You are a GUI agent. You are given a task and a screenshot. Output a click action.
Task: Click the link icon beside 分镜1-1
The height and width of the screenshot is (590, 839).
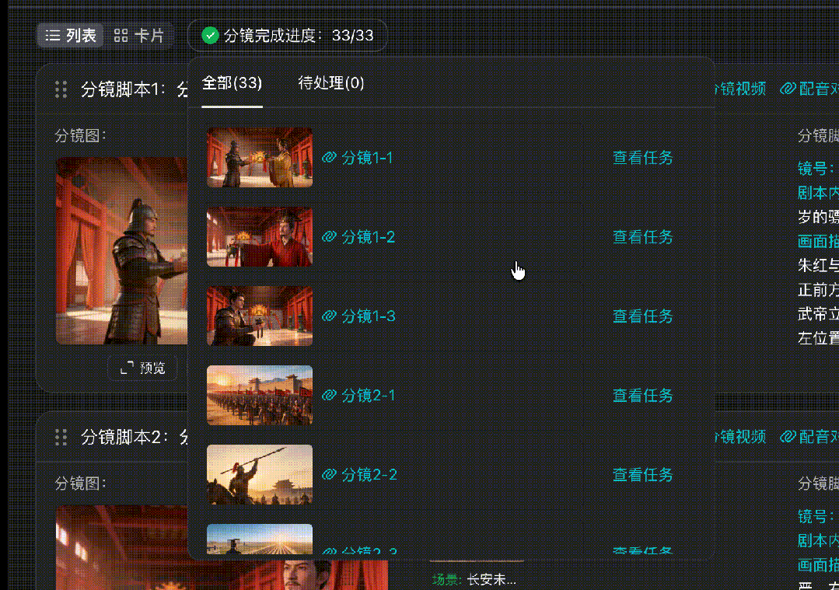coord(329,157)
